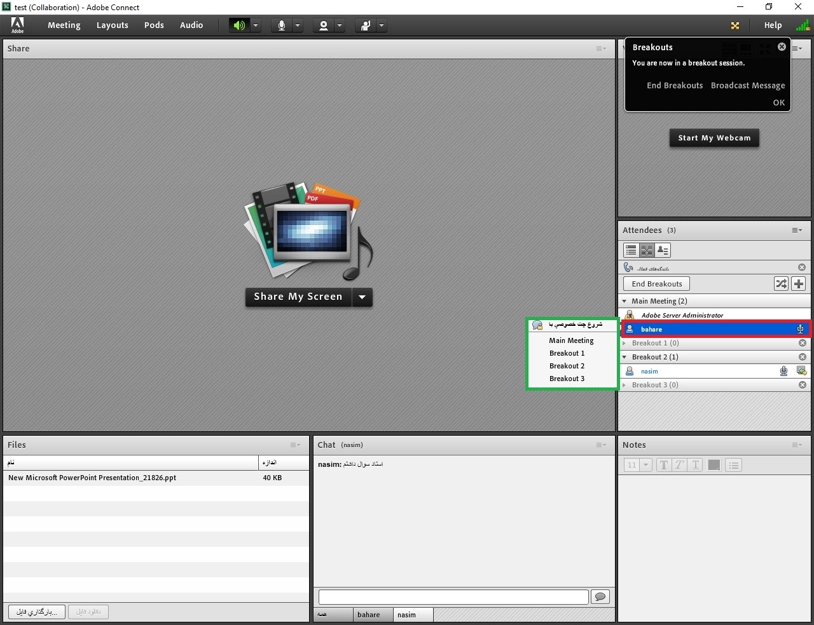Screen dimensions: 814x625
Task: Open webcam options dropdown arrow
Action: pos(340,25)
